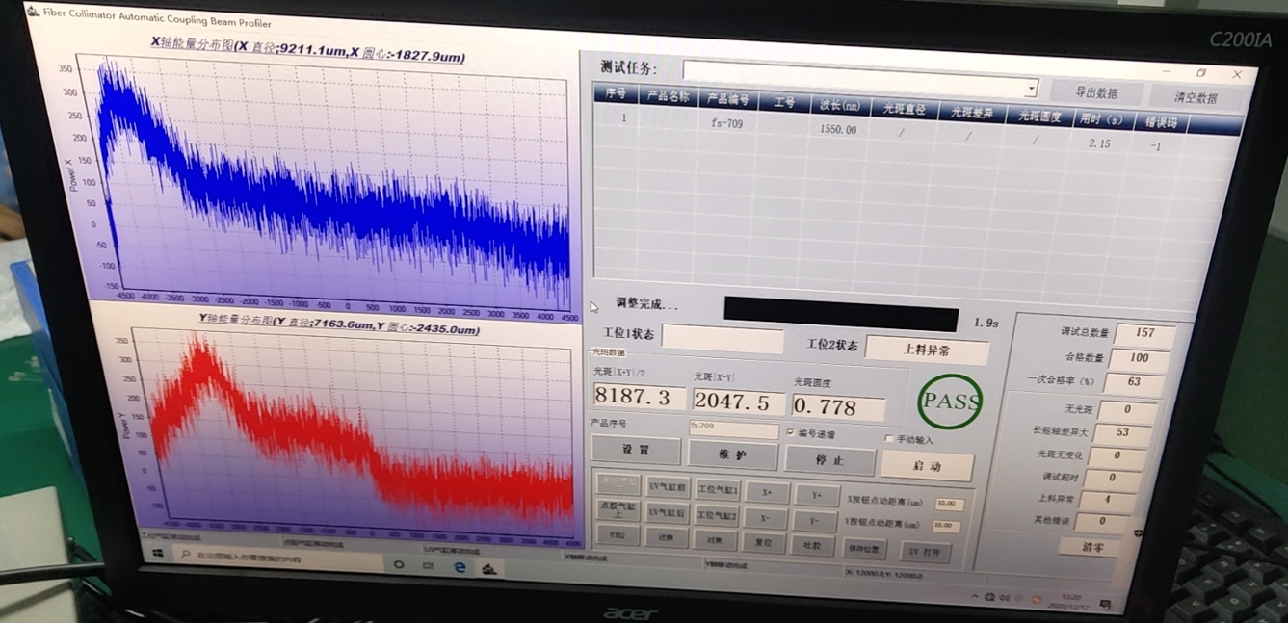Click the 1550.00 wavelength cell

pos(838,129)
